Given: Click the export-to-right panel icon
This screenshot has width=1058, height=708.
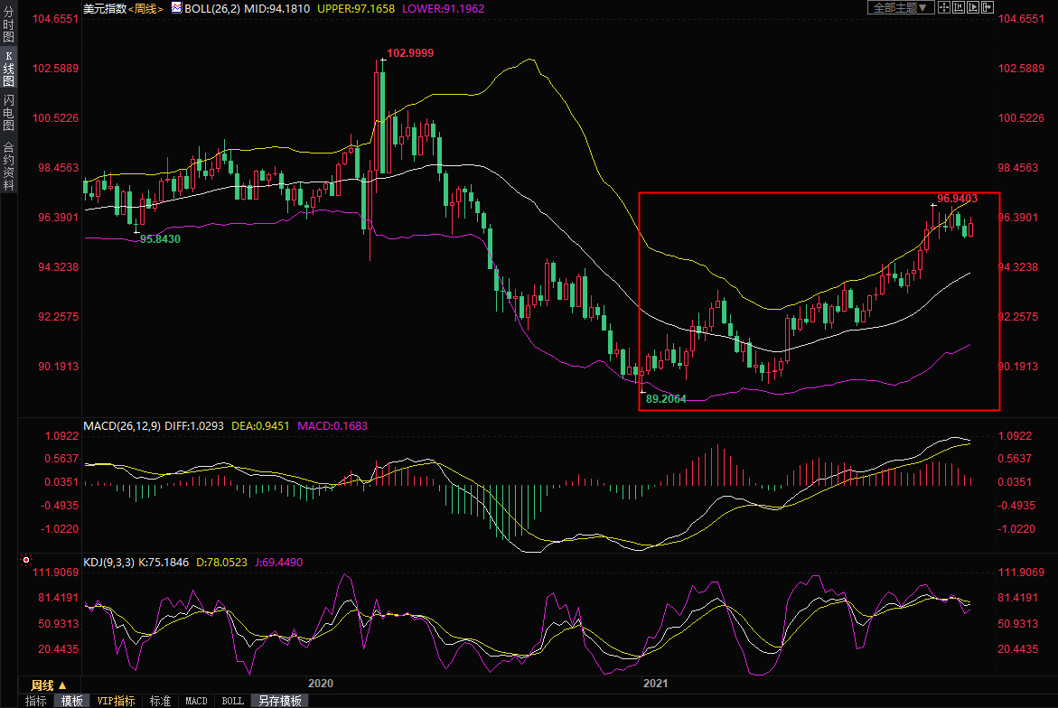Looking at the screenshot, I should point(988,7).
